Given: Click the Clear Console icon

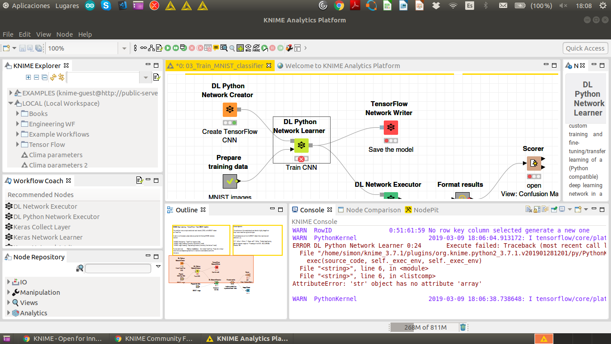Looking at the screenshot, I should 529,210.
